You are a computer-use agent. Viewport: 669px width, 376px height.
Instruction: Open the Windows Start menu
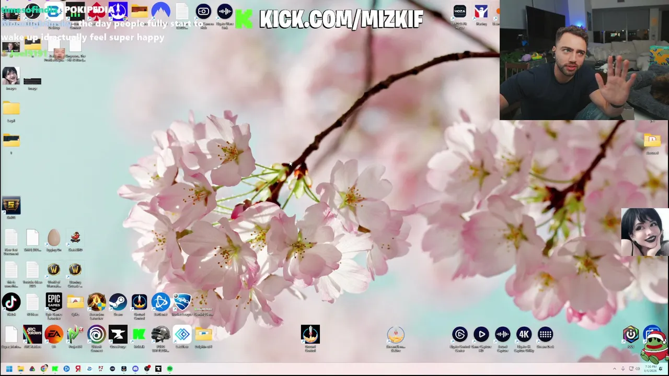[9, 369]
